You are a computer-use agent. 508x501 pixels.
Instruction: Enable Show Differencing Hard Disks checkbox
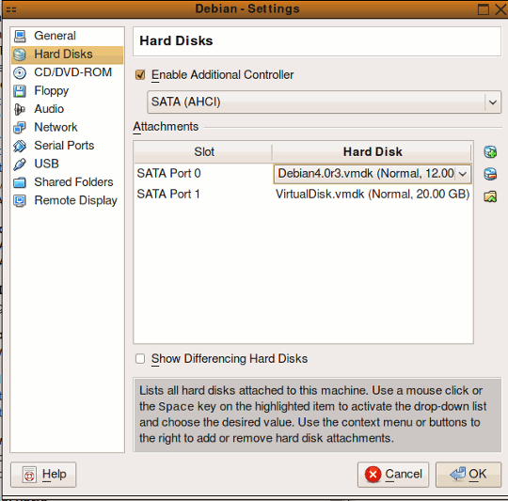click(140, 359)
